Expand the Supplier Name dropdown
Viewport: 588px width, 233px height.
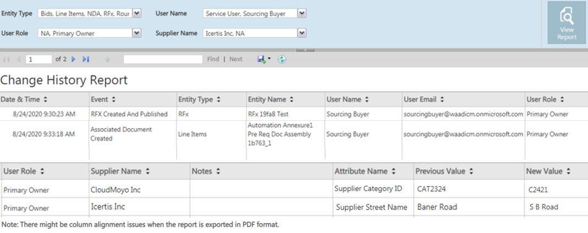[x=301, y=34]
